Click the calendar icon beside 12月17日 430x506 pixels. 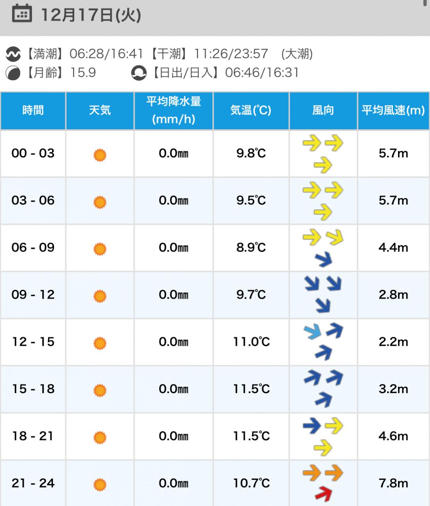pos(22,14)
